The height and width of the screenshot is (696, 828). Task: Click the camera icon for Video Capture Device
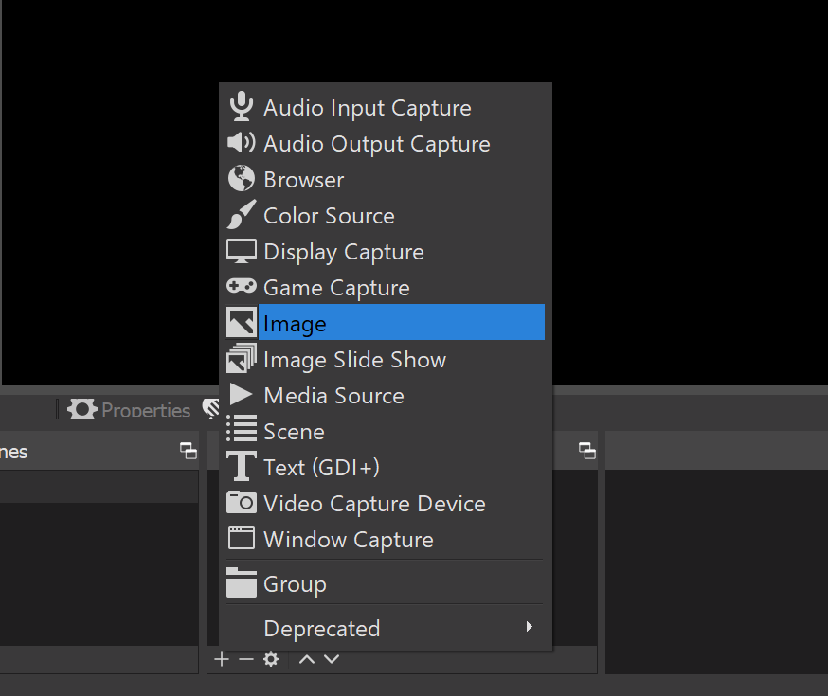242,503
